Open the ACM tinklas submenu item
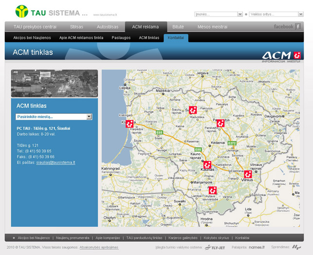This screenshot has width=313, height=255. (149, 37)
